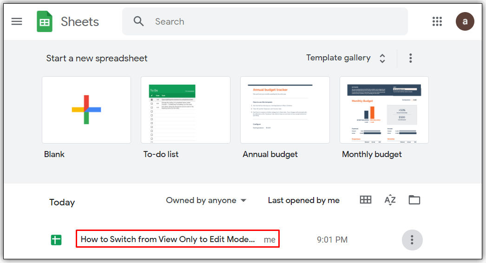The image size is (486, 263).
Task: Open How to Switch from View Only file
Action: pyautogui.click(x=168, y=239)
